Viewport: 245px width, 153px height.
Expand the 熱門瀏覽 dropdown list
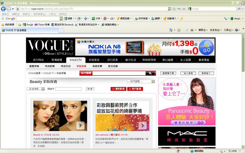pos(153,81)
